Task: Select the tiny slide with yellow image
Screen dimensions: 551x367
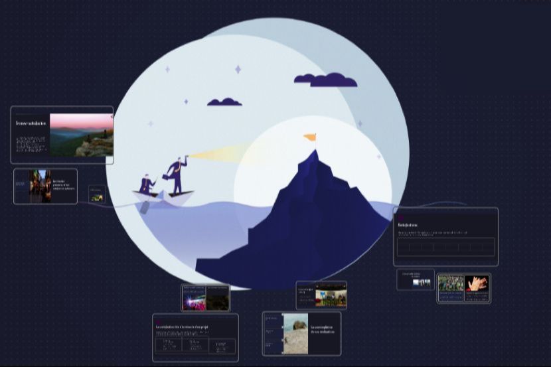Action: pyautogui.click(x=97, y=194)
